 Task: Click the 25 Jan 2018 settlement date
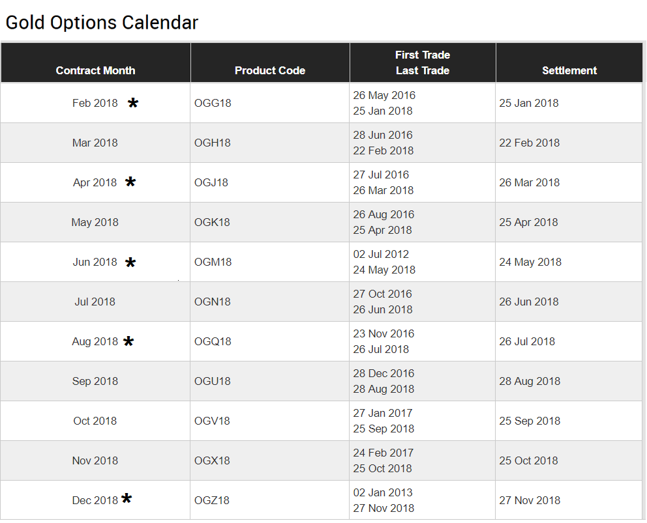pos(528,103)
